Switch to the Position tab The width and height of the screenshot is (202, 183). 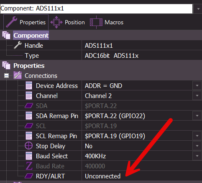(x=68, y=22)
